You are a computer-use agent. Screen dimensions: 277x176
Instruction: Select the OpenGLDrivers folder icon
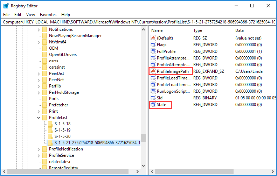(45, 55)
